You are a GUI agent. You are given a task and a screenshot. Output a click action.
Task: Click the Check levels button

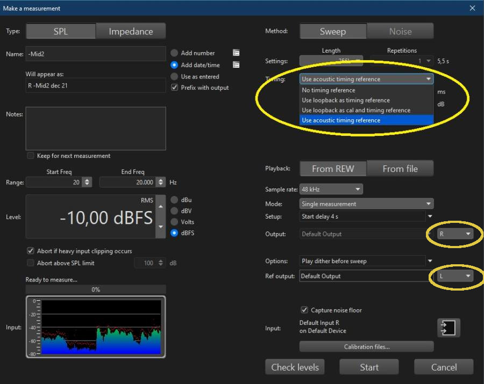[295, 367]
